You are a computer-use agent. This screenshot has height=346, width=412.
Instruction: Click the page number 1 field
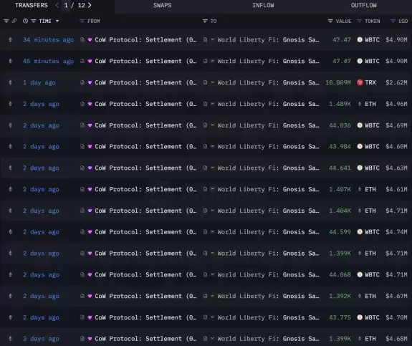(x=66, y=5)
